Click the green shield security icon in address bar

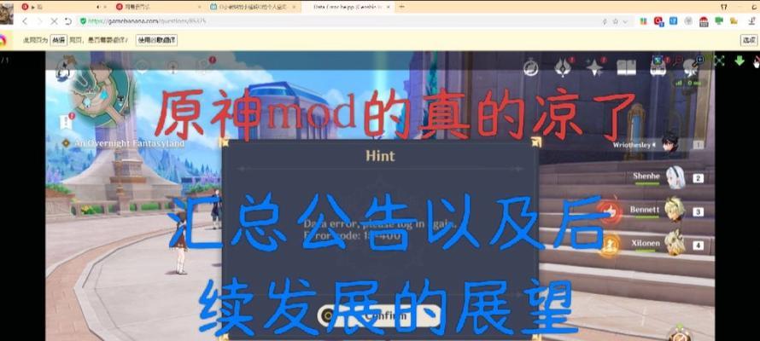pyautogui.click(x=83, y=21)
